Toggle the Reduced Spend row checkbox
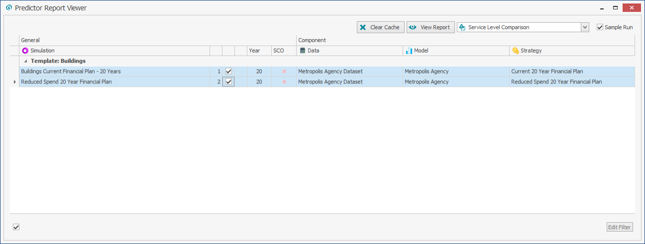This screenshot has height=244, width=645. [228, 82]
